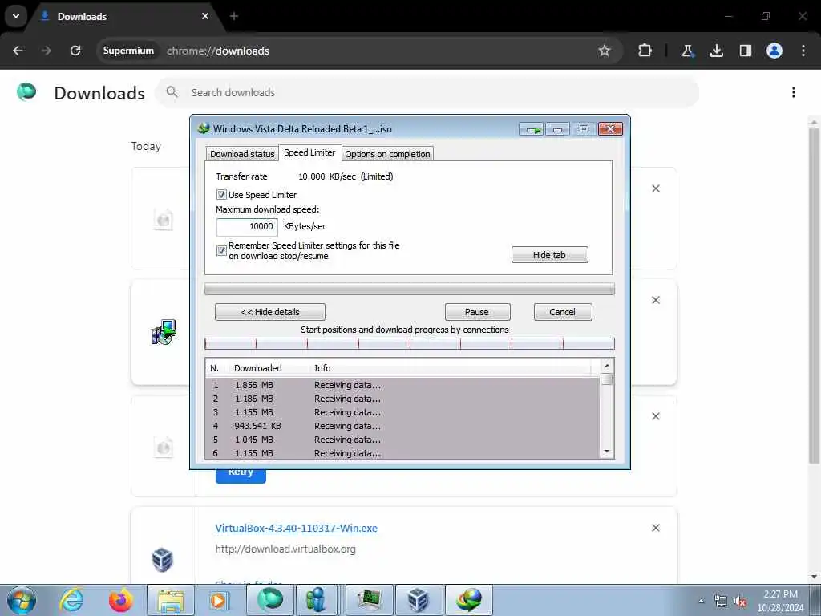Launch Firefox from taskbar
The image size is (821, 616).
(120, 600)
